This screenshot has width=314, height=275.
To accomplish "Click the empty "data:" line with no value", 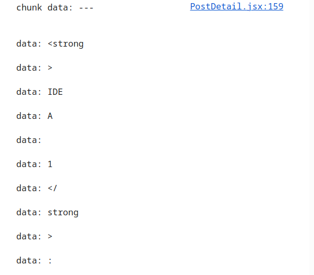I will [29, 140].
